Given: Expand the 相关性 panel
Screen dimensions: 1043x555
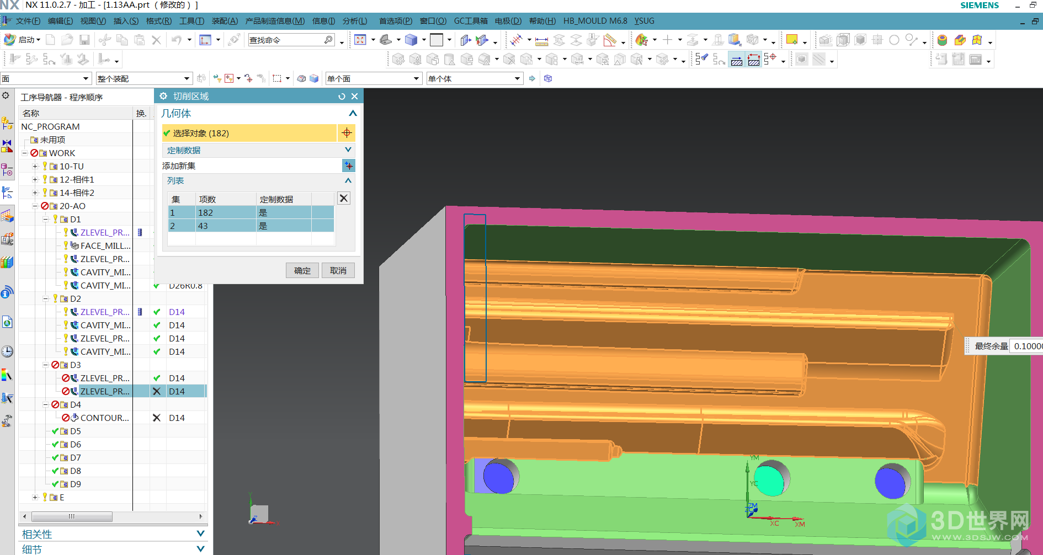Looking at the screenshot, I should click(200, 533).
